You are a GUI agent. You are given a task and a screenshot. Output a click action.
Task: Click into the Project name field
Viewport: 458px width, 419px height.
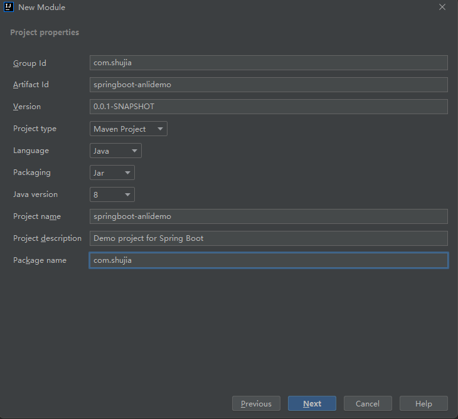pos(269,216)
